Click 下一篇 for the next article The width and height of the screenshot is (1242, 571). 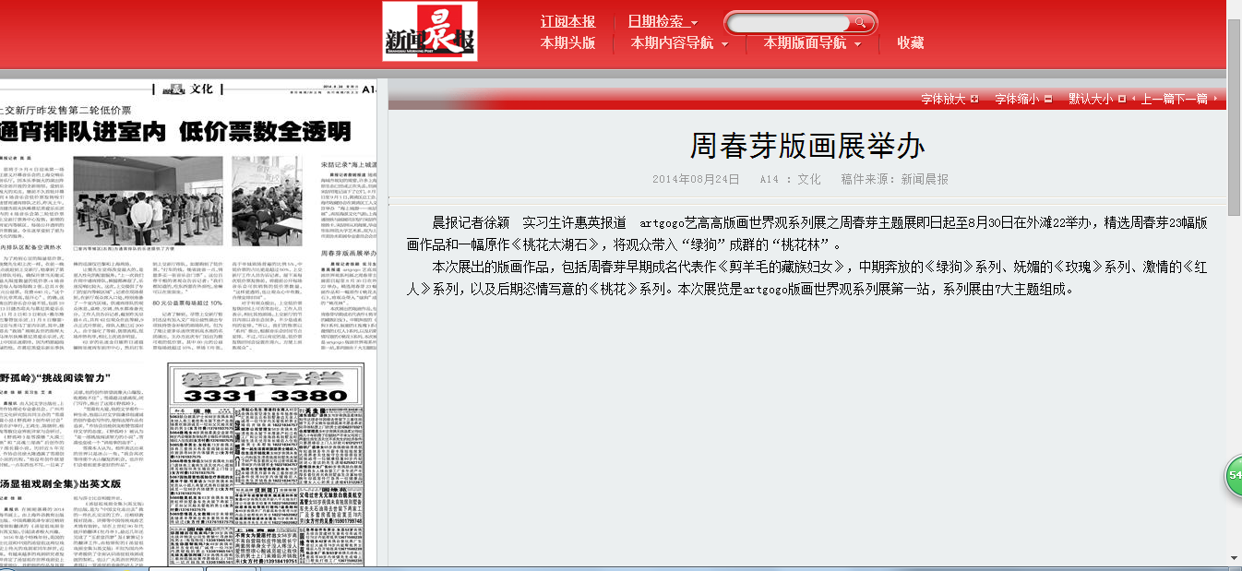[x=1191, y=99]
